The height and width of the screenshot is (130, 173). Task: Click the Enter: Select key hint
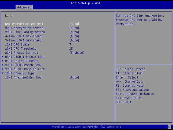click(x=127, y=77)
